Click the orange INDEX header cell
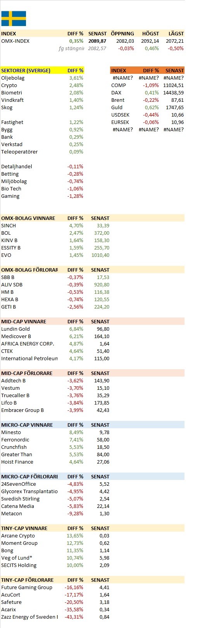 pos(119,70)
